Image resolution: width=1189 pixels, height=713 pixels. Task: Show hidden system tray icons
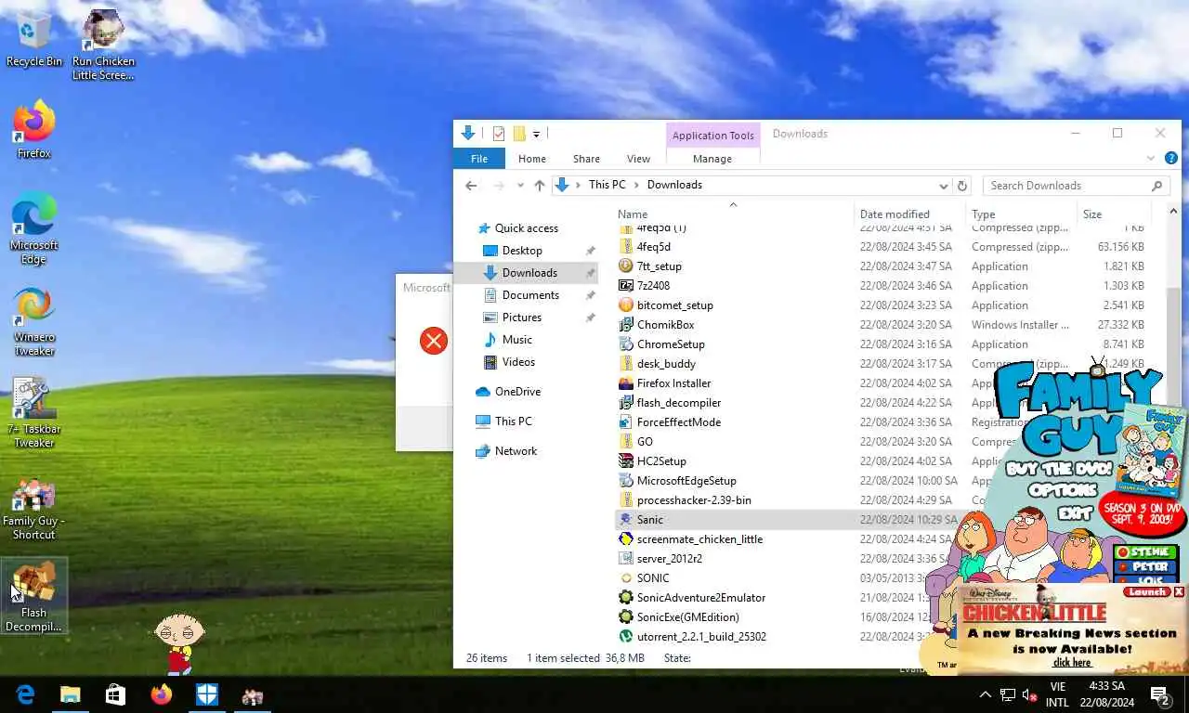tap(985, 694)
